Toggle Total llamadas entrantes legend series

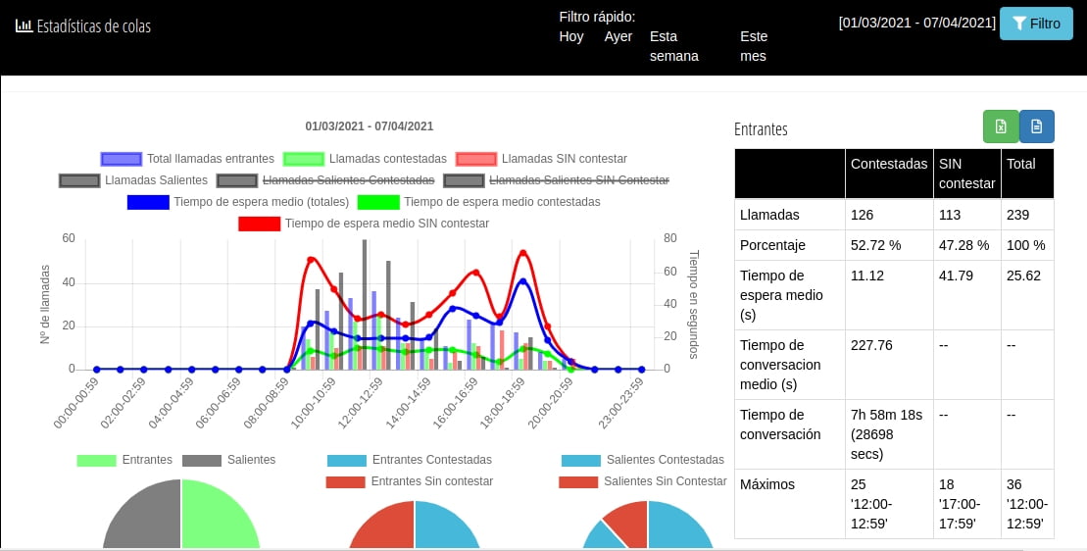[x=188, y=159]
